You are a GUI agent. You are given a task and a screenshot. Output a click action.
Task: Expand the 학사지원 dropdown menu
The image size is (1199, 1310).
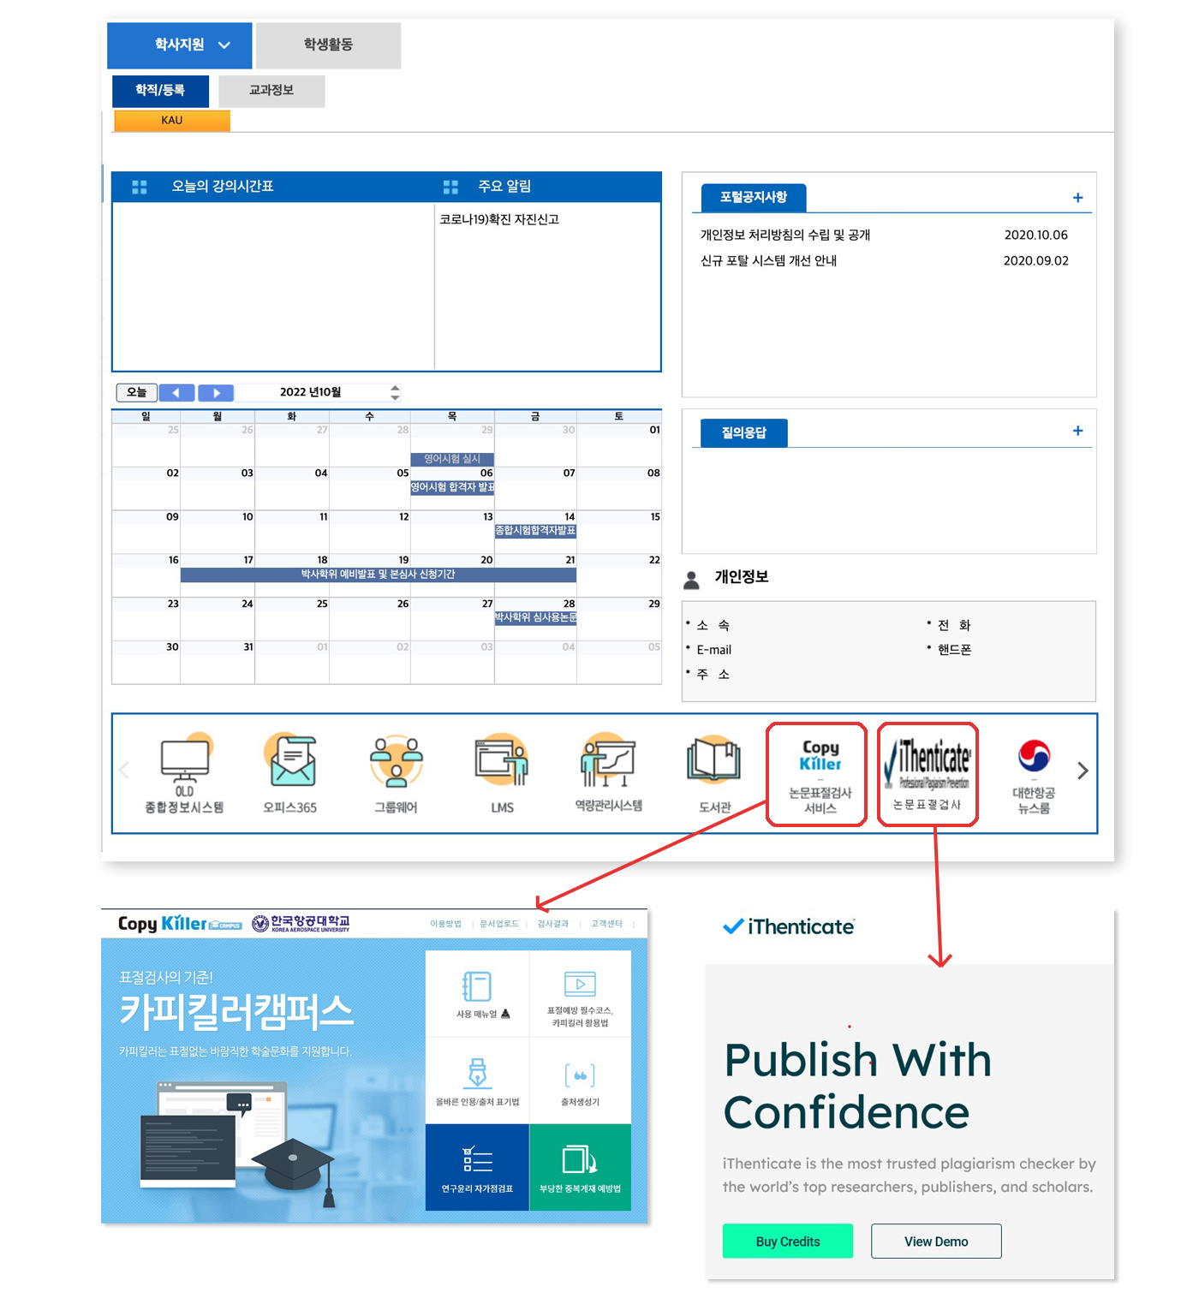tap(180, 45)
